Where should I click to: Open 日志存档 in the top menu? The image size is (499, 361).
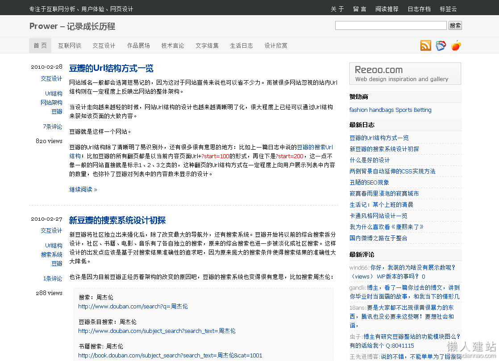[419, 9]
